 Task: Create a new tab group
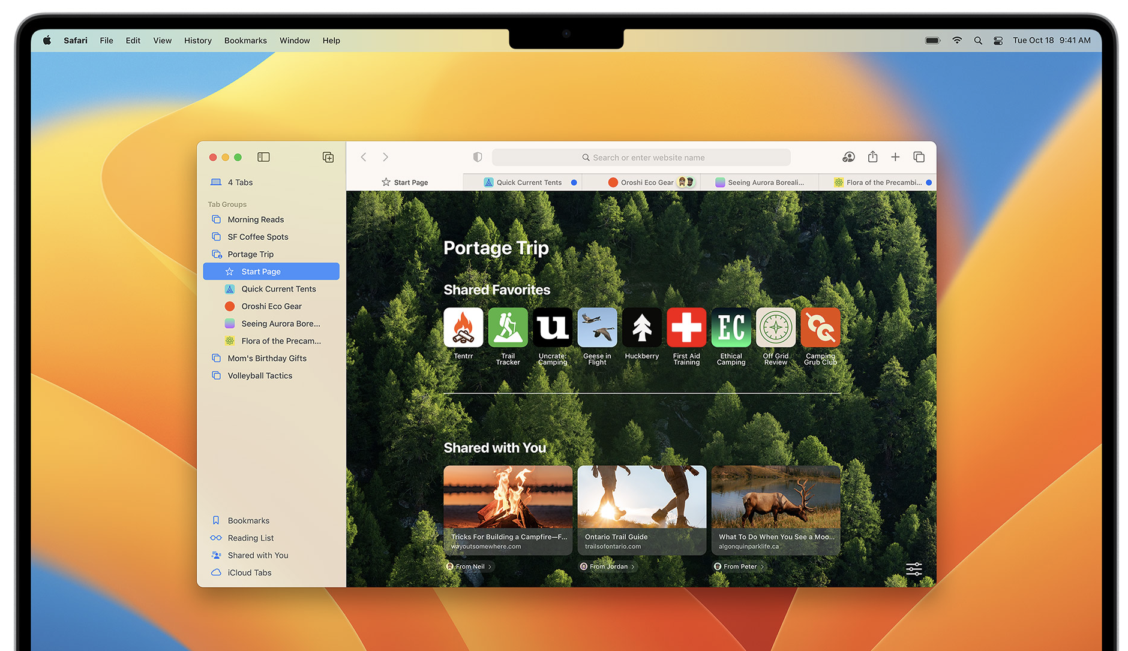[328, 157]
